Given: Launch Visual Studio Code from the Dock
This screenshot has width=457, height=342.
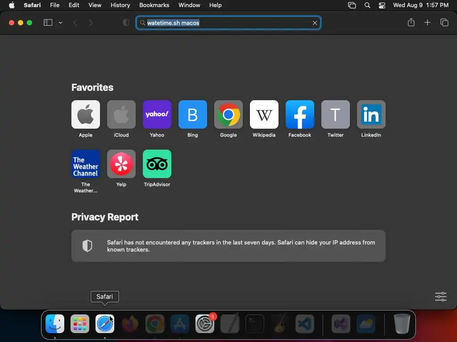Looking at the screenshot, I should pyautogui.click(x=305, y=324).
